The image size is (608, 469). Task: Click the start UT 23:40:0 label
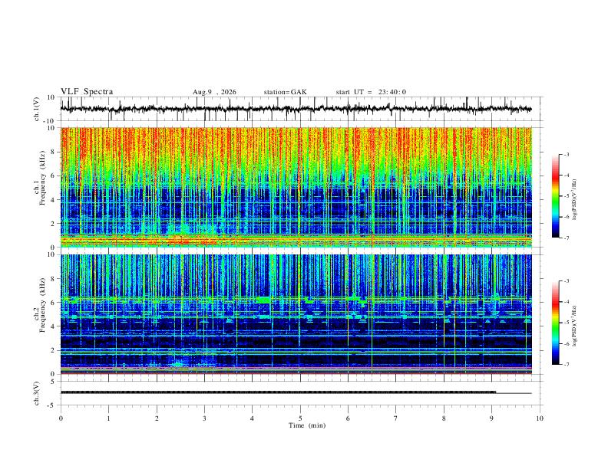[x=371, y=92]
